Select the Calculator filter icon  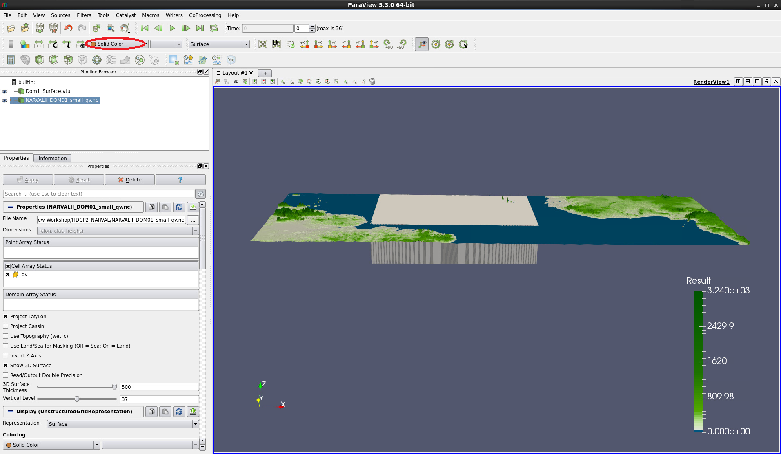11,60
